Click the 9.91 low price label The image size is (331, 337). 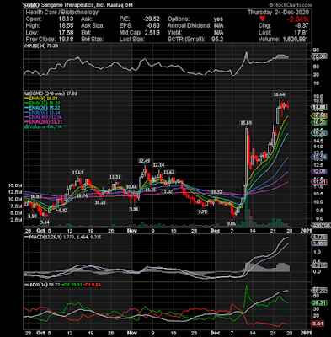134,209
